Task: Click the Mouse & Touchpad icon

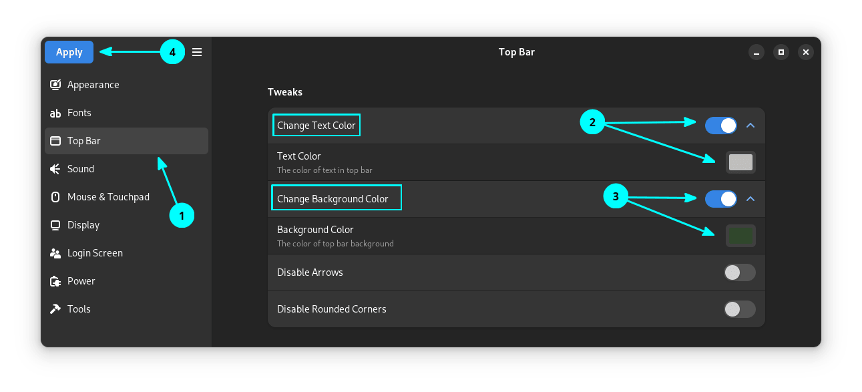Action: [x=56, y=197]
